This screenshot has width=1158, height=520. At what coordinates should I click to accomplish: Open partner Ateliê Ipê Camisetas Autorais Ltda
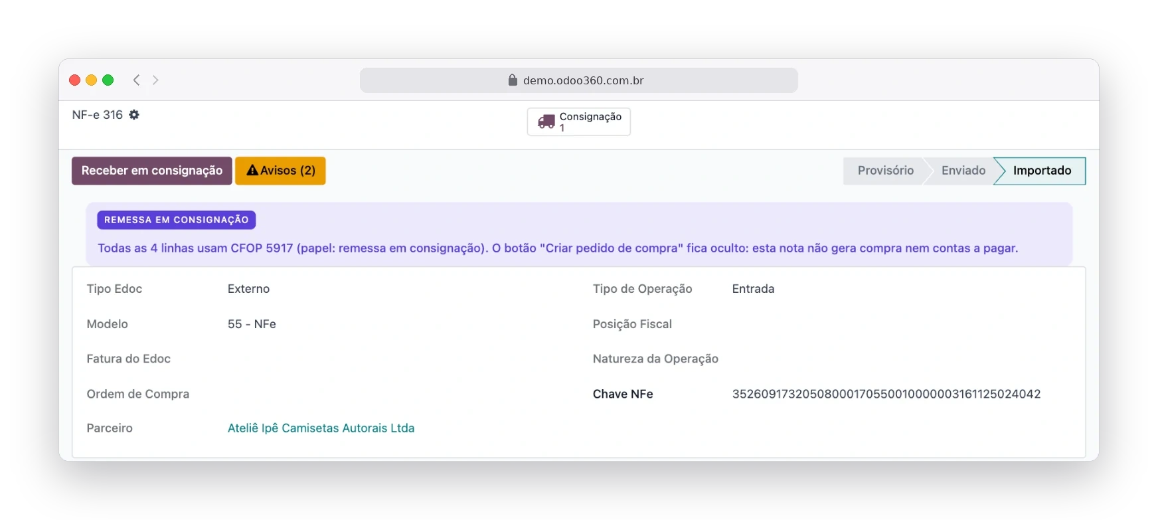pyautogui.click(x=321, y=428)
